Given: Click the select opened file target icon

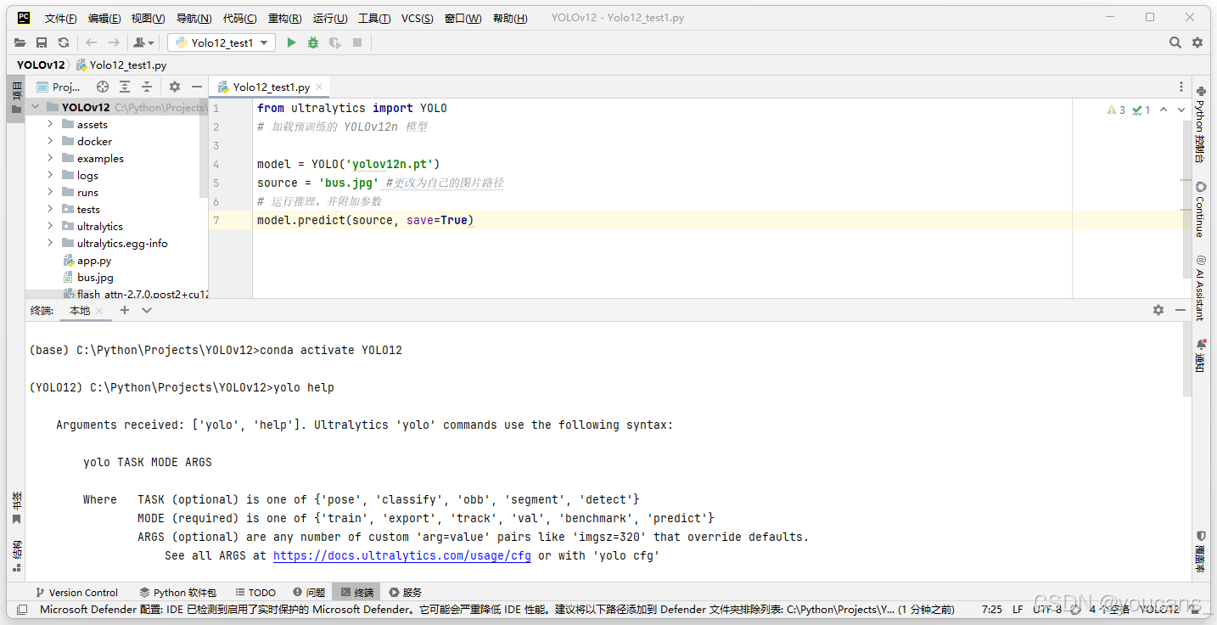Looking at the screenshot, I should [x=103, y=87].
